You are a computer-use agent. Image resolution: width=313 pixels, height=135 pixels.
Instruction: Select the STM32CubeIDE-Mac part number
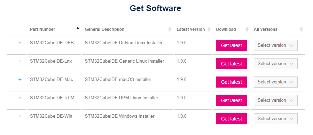tap(52, 79)
